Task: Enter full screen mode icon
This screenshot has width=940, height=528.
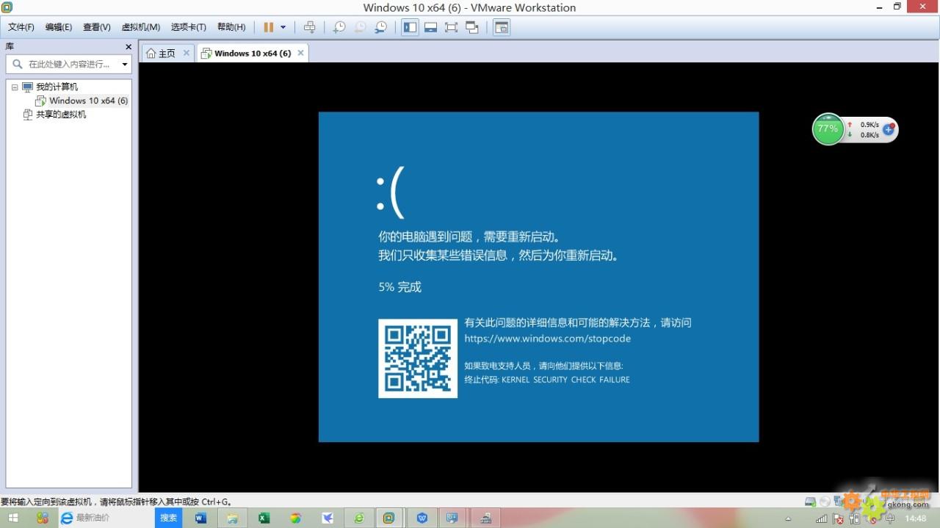Action: [x=452, y=27]
